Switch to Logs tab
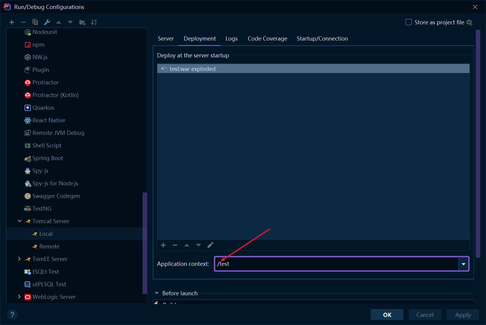Screen dimensions: 486x325 (x=232, y=38)
